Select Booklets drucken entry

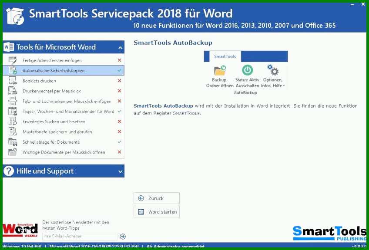[64, 81]
